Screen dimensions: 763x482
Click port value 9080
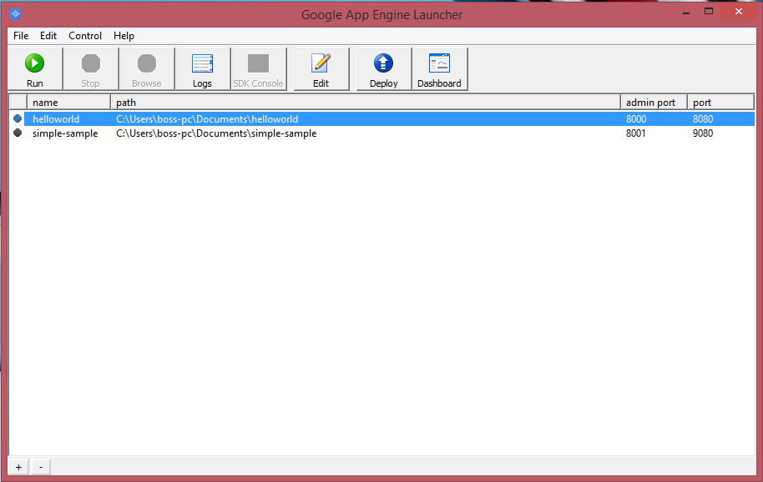click(x=703, y=133)
